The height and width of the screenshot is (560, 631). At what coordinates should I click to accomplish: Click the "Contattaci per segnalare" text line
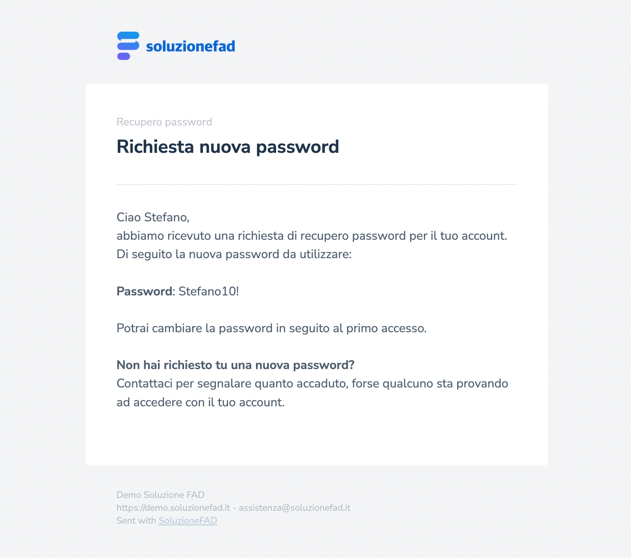pos(312,384)
